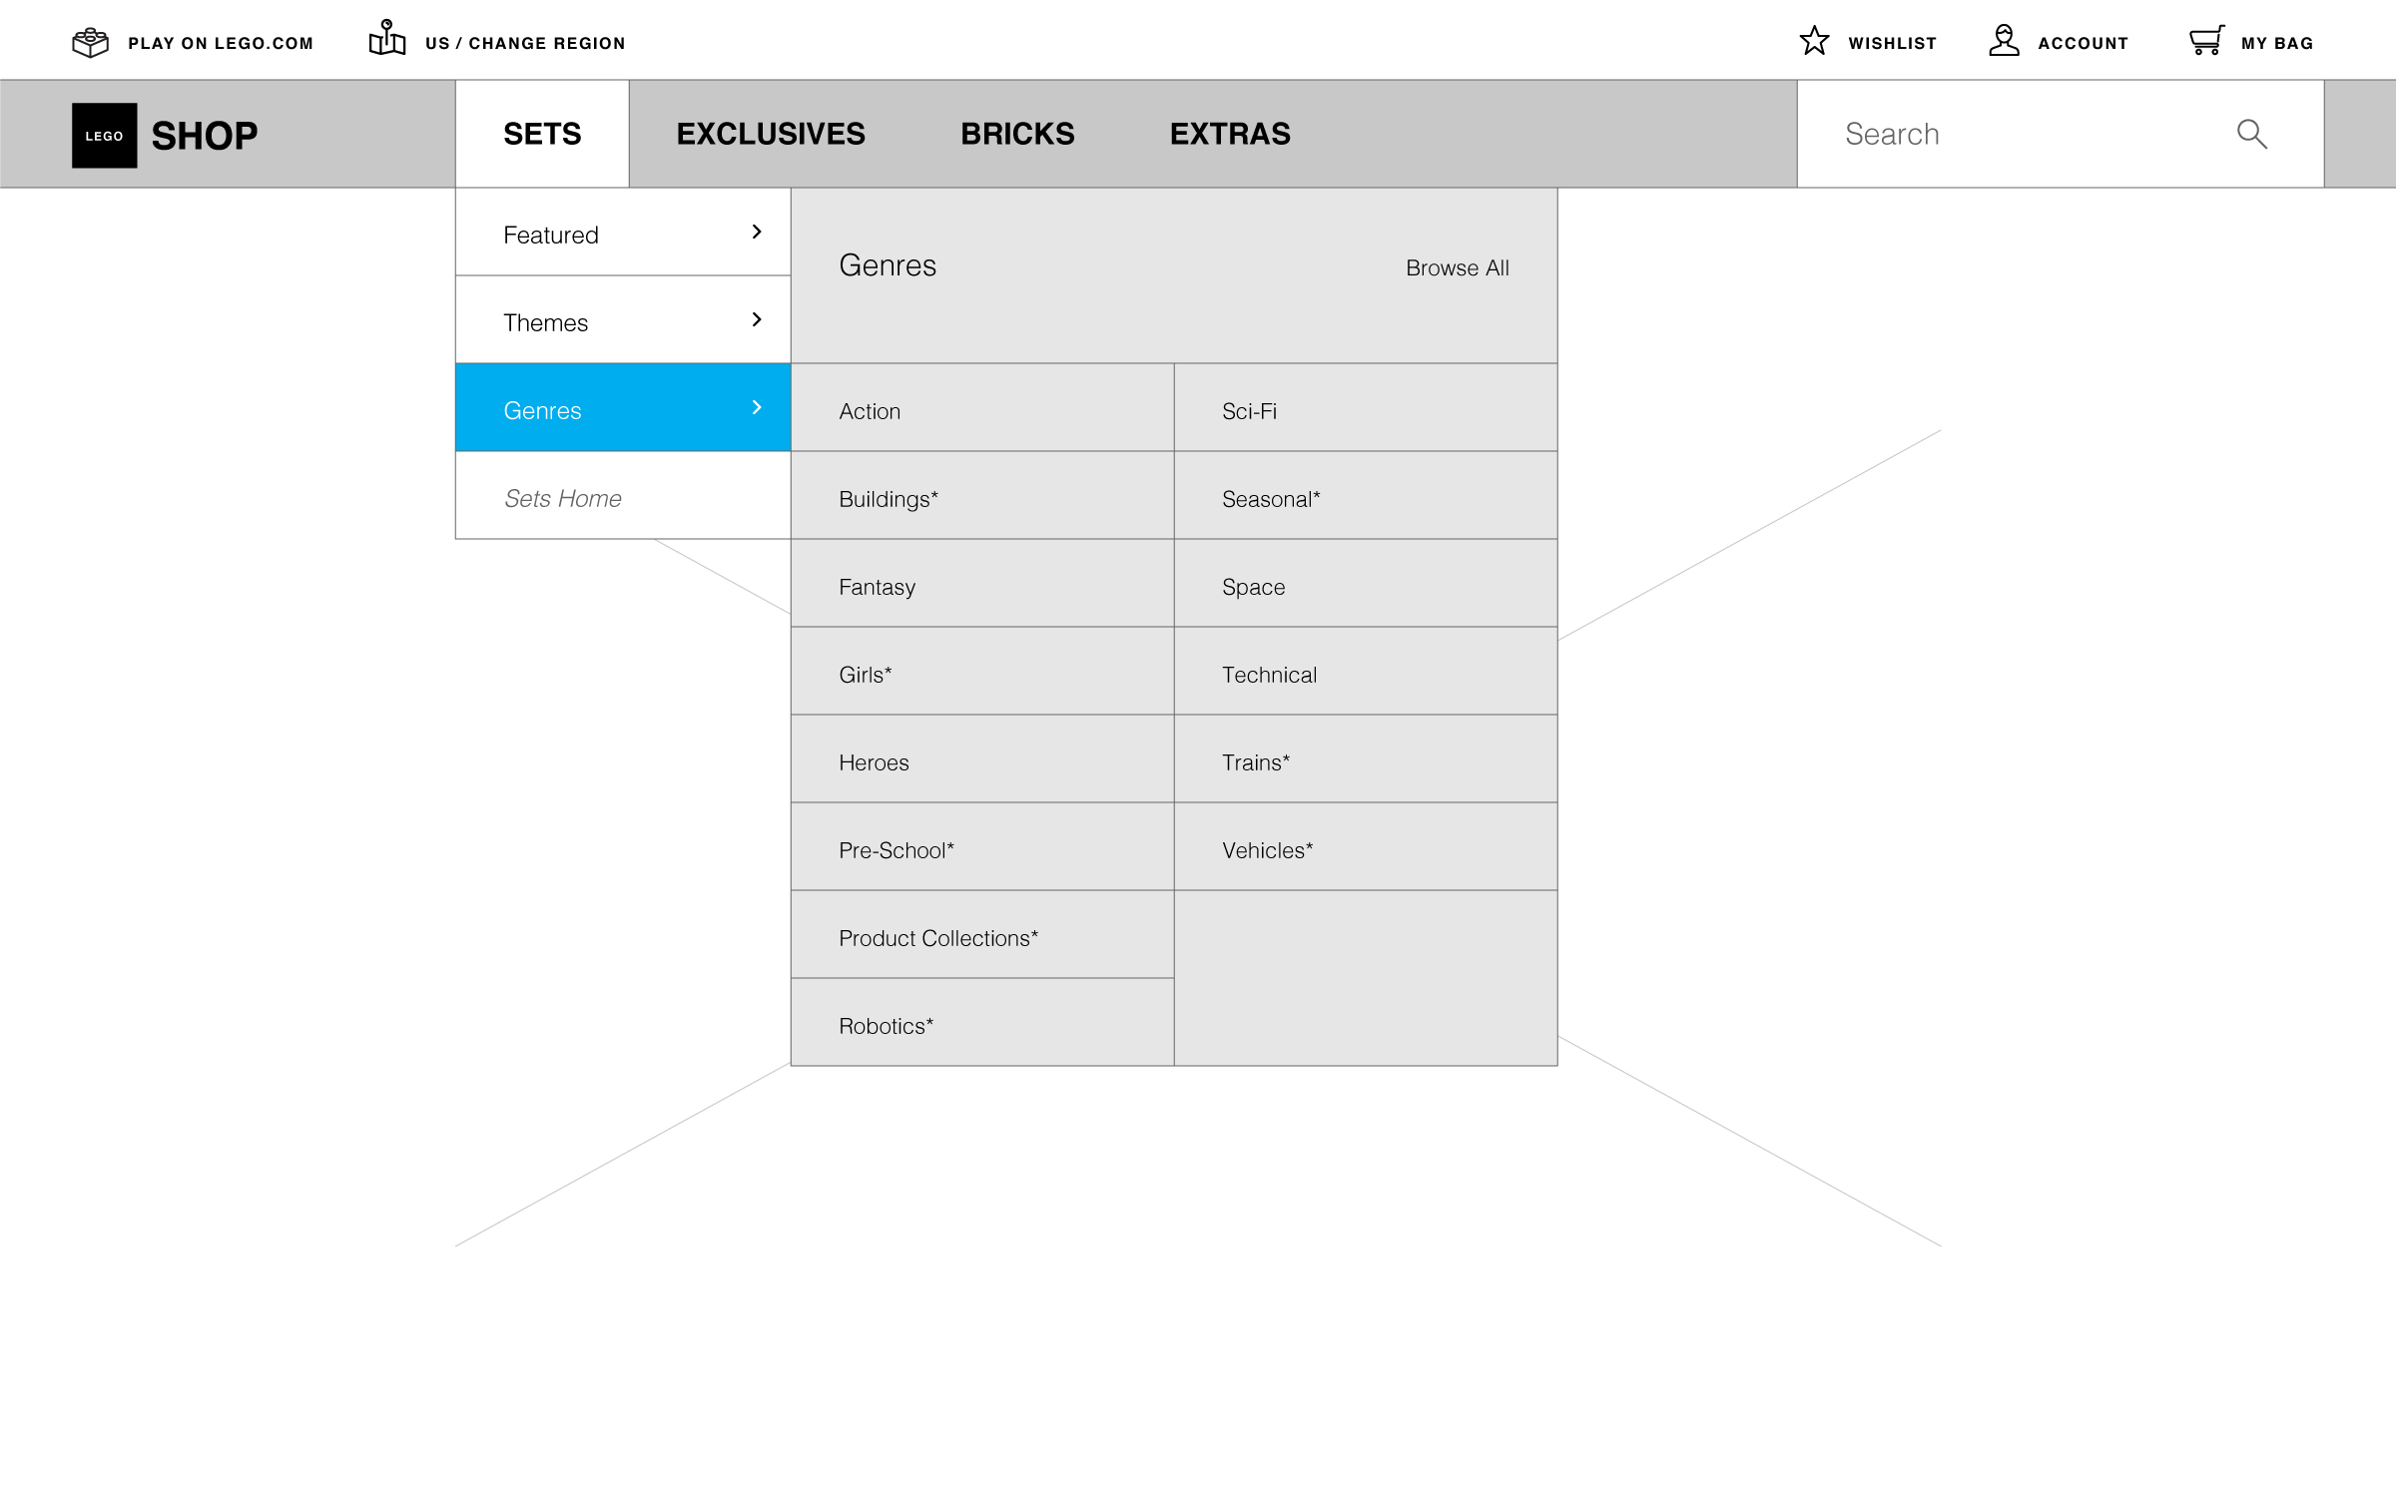The height and width of the screenshot is (1497, 2396).
Task: Click the LEGO brick icon
Action: coord(90,42)
